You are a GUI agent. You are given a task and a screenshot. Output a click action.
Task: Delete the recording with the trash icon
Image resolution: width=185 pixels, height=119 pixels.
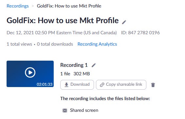click(x=153, y=85)
